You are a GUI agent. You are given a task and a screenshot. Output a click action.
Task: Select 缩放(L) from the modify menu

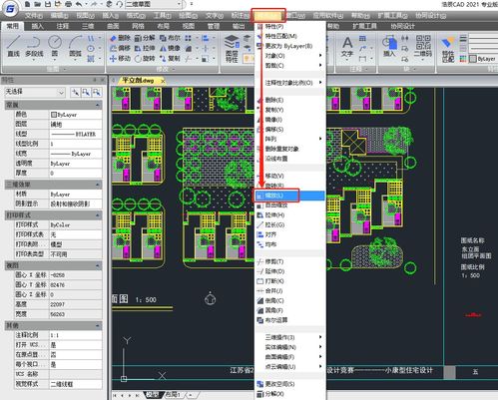(x=290, y=196)
